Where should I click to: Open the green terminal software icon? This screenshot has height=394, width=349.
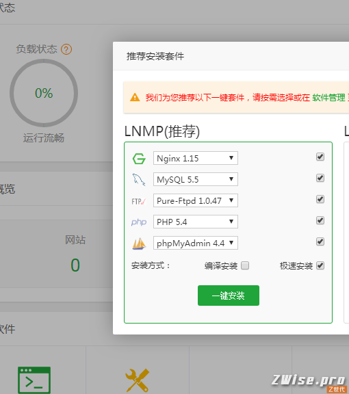34,380
